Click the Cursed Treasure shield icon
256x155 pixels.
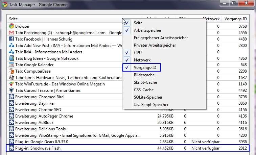point(11,90)
